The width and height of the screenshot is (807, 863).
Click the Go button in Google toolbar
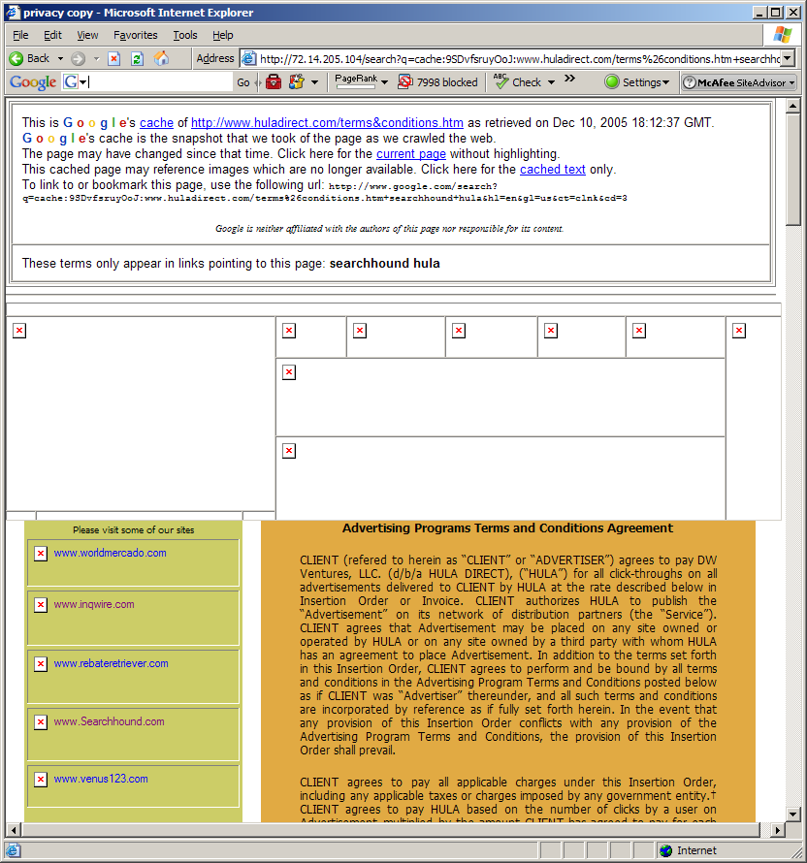243,82
